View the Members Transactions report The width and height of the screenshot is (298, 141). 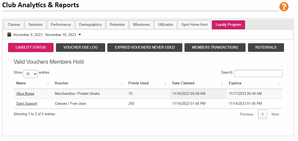(215, 48)
